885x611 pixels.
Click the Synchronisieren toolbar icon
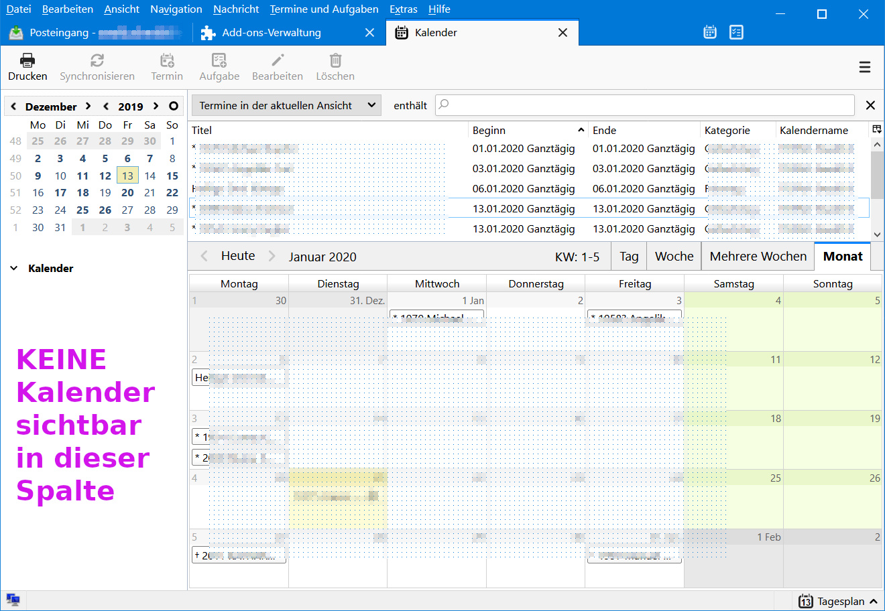(97, 60)
